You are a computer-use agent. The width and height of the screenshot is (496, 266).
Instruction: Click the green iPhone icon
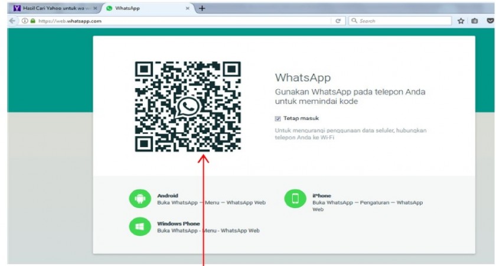tap(295, 199)
